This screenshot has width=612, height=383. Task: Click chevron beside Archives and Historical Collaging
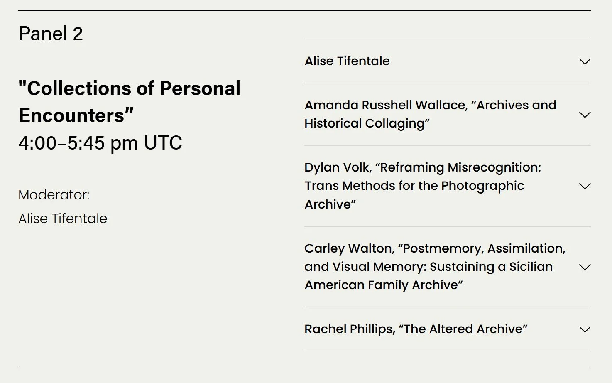(585, 115)
